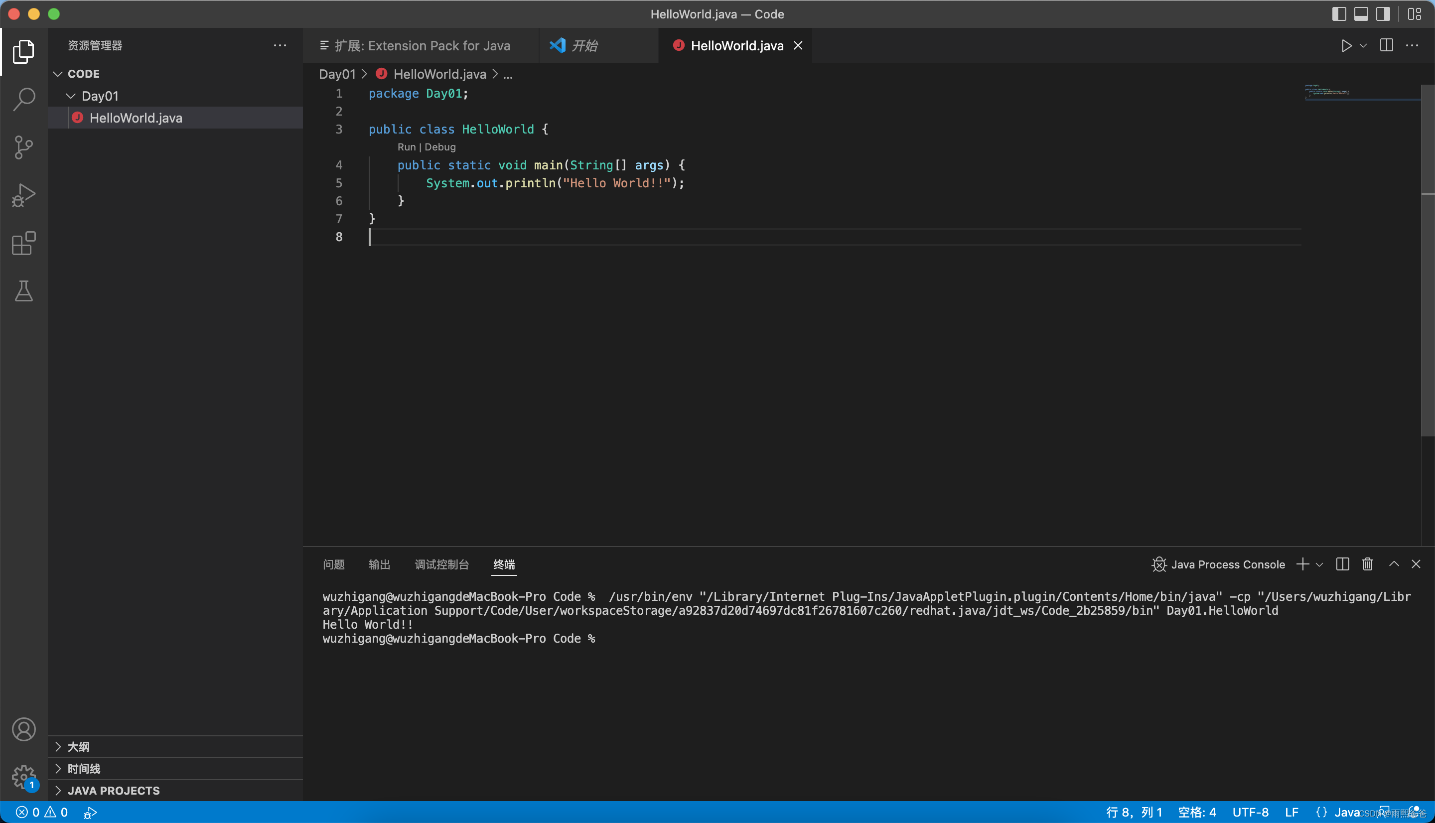The width and height of the screenshot is (1435, 823).
Task: Open the 输出 output panel tab
Action: (x=379, y=564)
